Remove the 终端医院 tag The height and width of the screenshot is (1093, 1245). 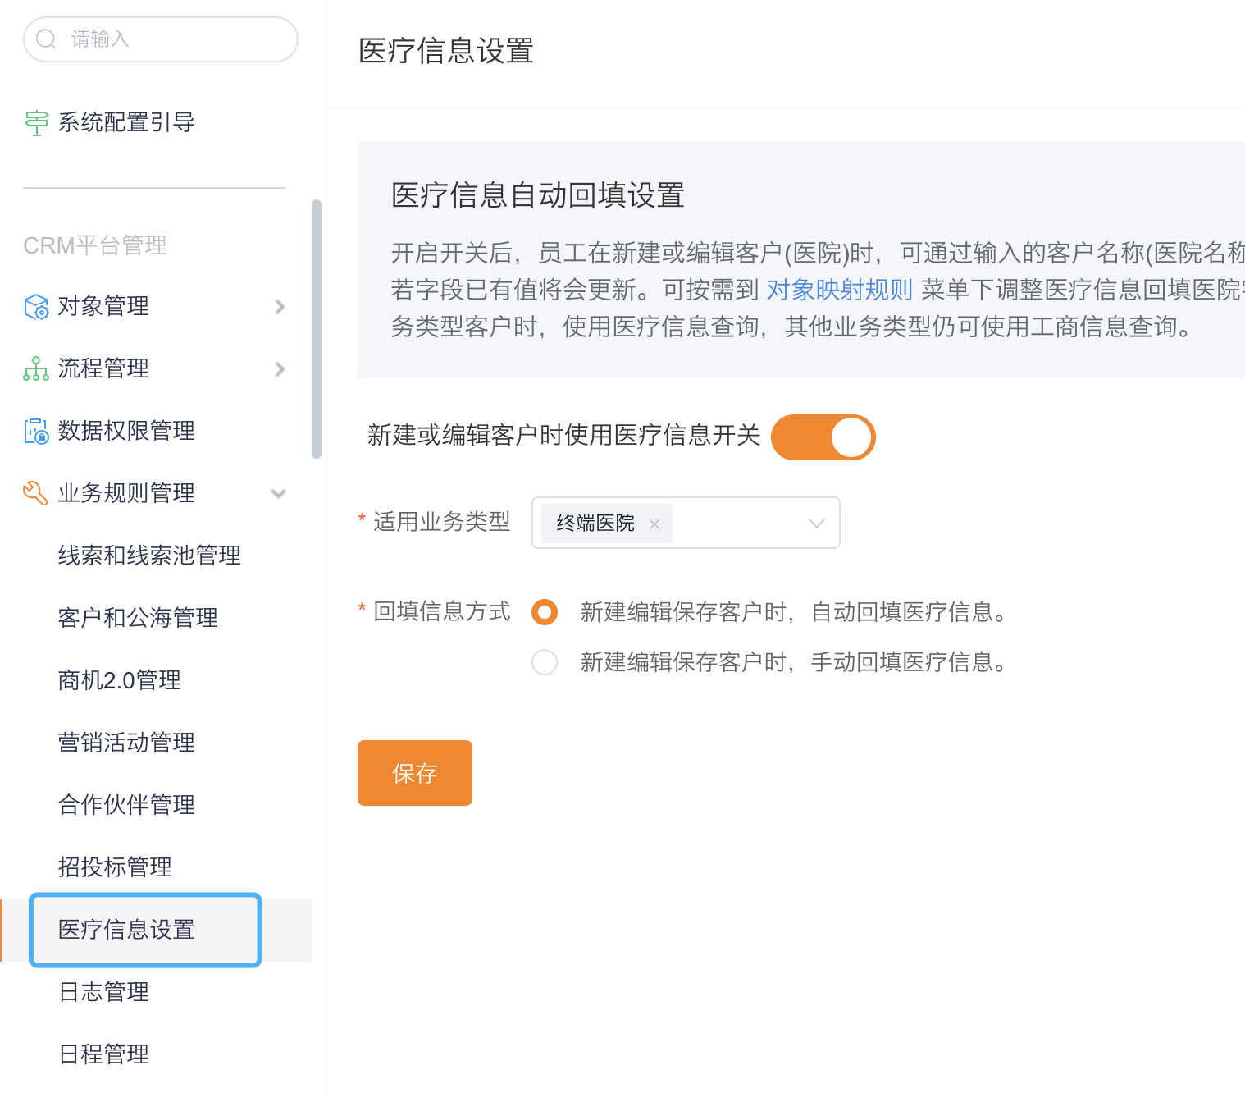point(654,524)
